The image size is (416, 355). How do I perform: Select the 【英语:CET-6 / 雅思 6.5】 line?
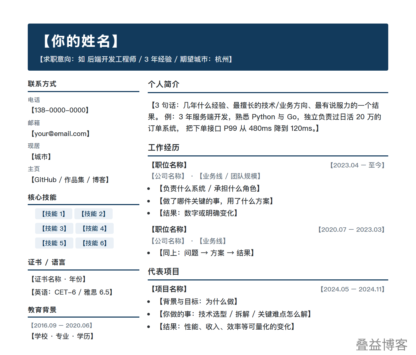tap(72, 292)
